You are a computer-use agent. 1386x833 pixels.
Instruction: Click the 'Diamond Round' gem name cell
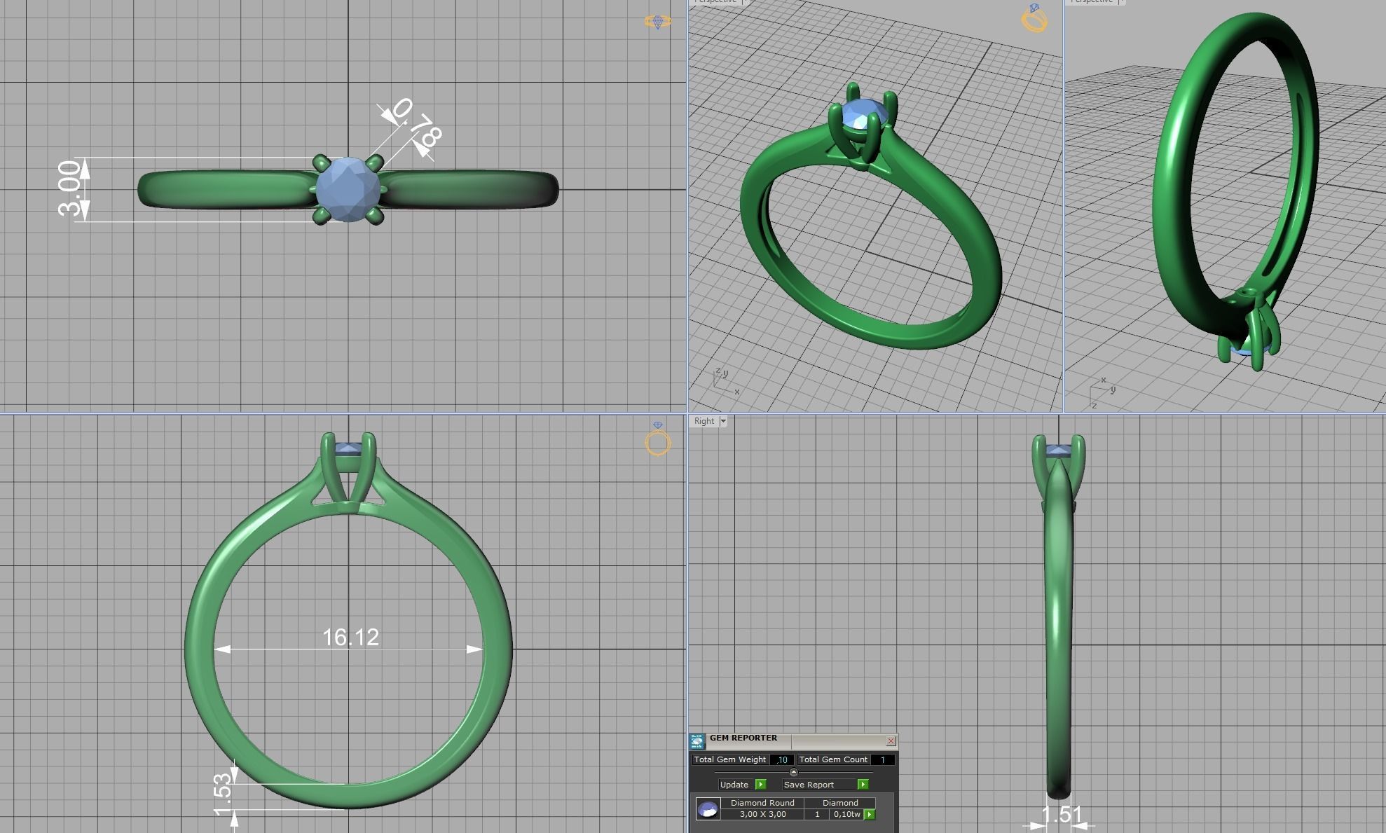762,803
